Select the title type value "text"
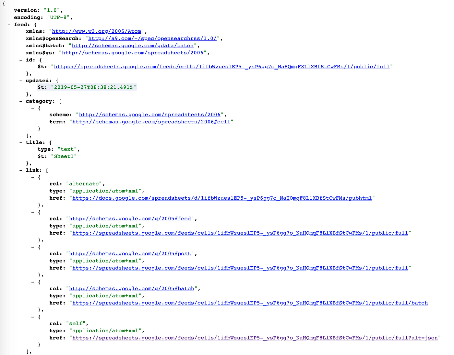This screenshot has width=454, height=355. coord(67,150)
